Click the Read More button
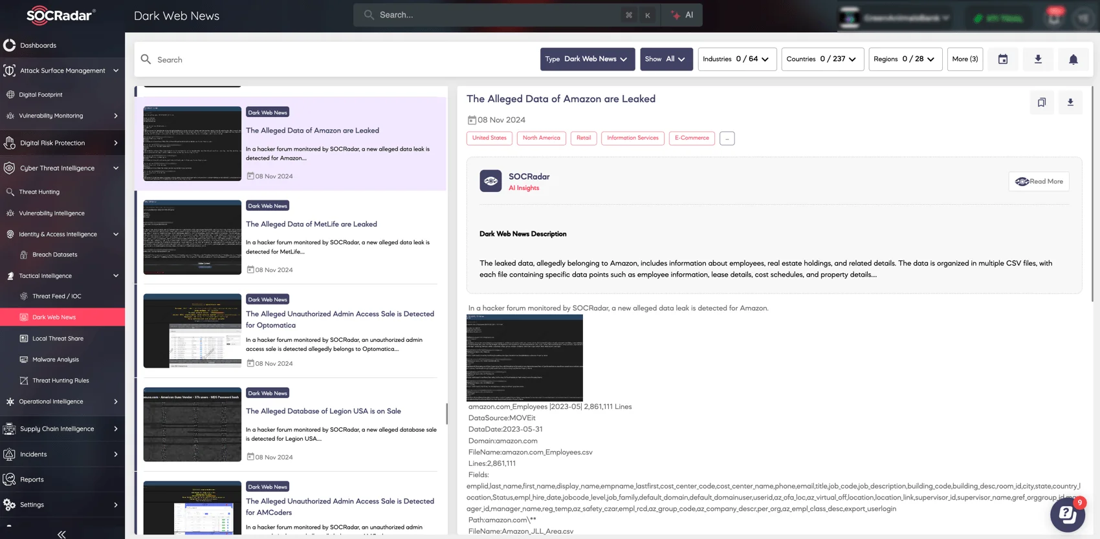Viewport: 1100px width, 539px height. point(1039,182)
